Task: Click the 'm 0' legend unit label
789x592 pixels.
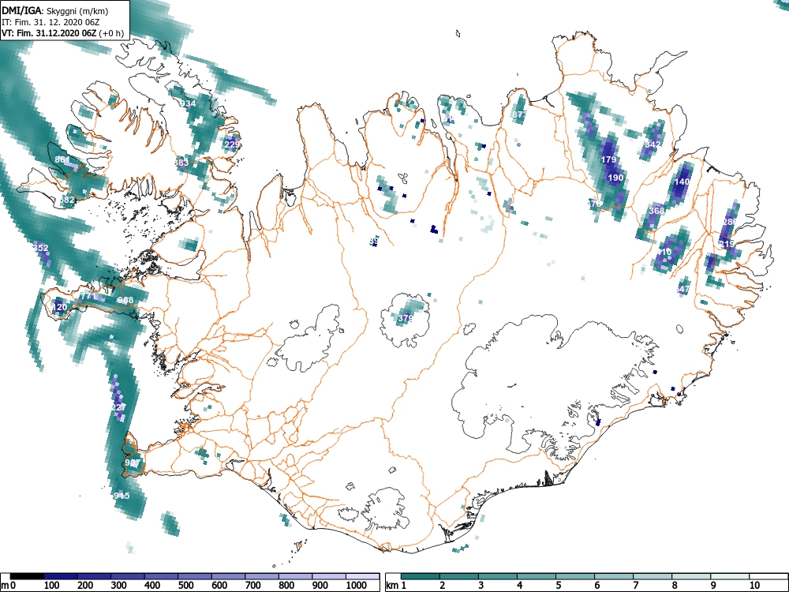Action: [x=9, y=586]
